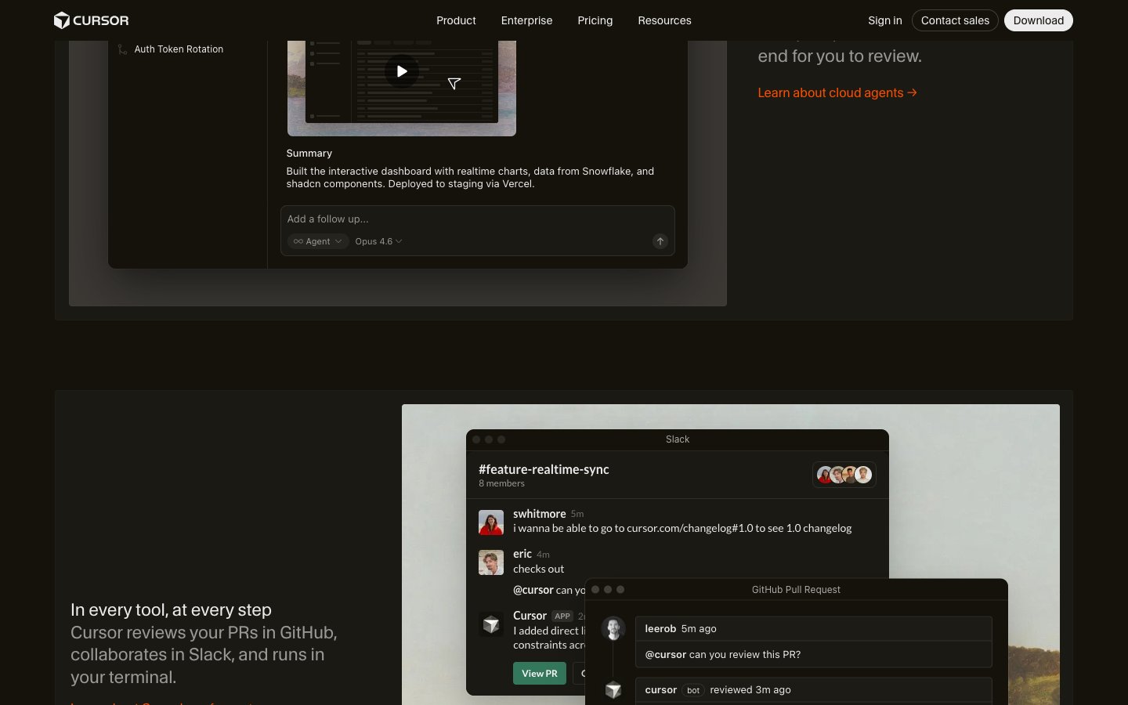1128x705 pixels.
Task: Open the Agent mode dropdown
Action: [x=318, y=241]
